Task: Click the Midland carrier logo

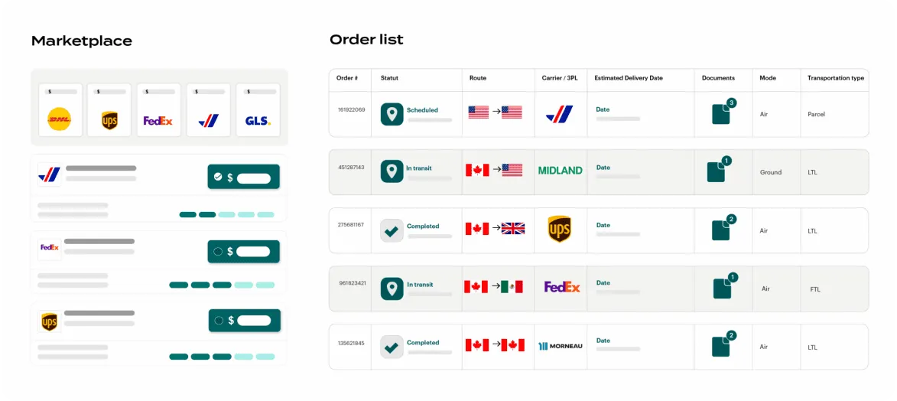Action: [x=560, y=171]
